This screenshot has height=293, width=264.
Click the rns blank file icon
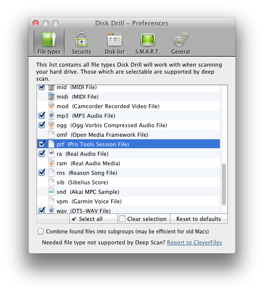click(51, 173)
